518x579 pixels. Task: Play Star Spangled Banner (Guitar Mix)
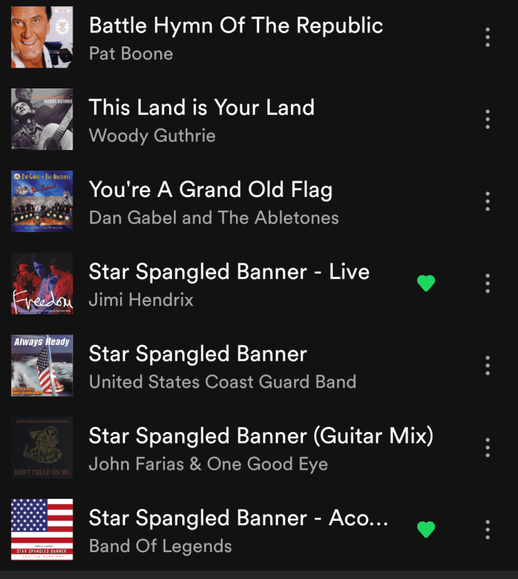coord(261,436)
